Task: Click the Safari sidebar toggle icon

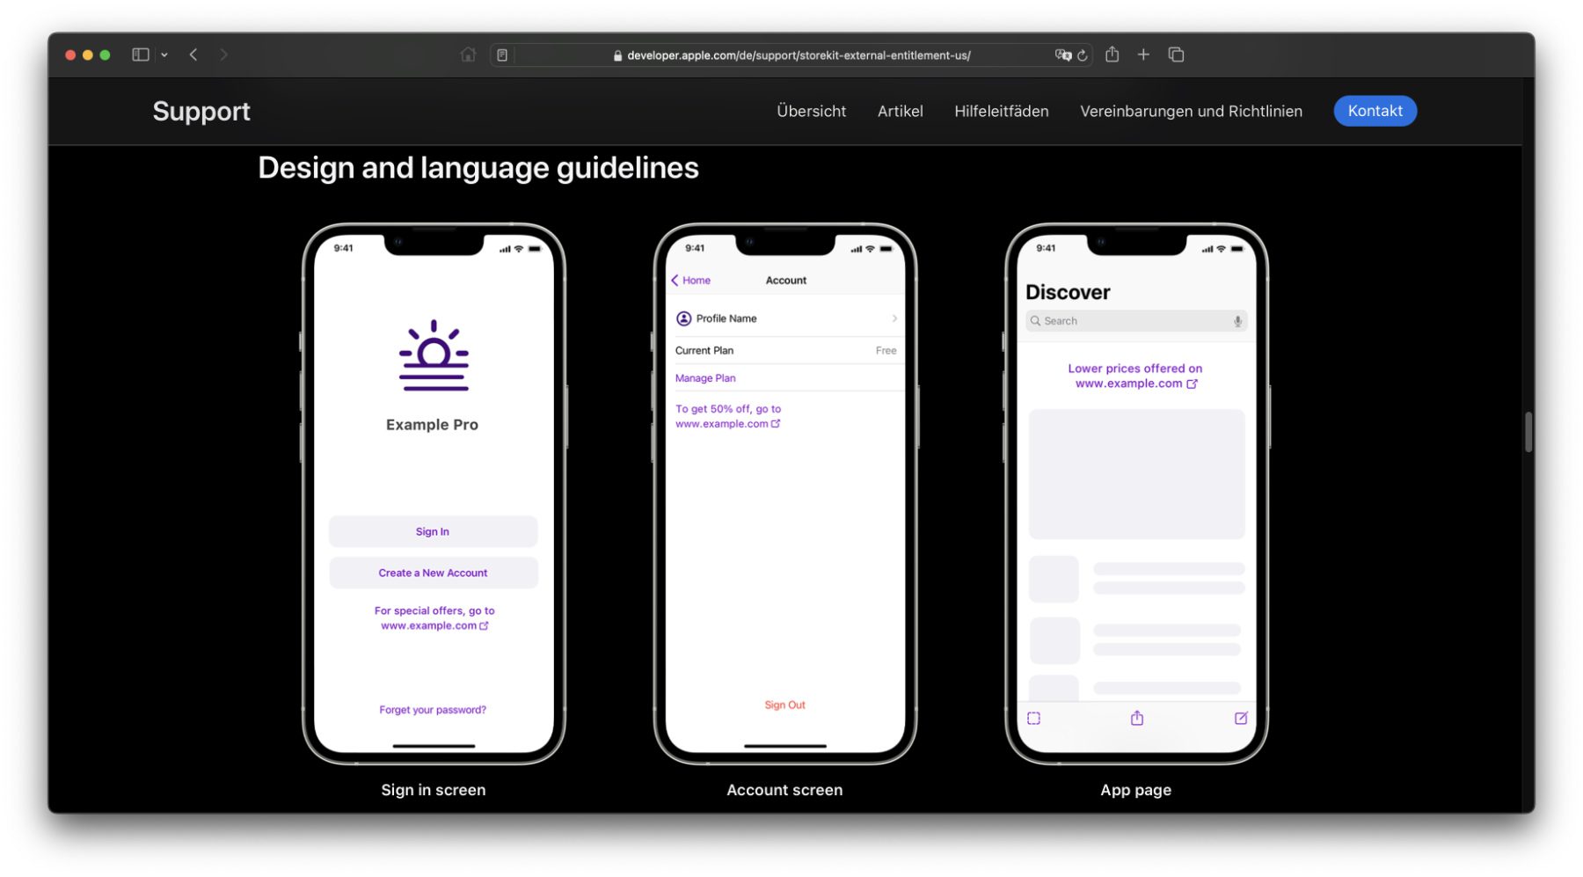Action: click(x=140, y=55)
